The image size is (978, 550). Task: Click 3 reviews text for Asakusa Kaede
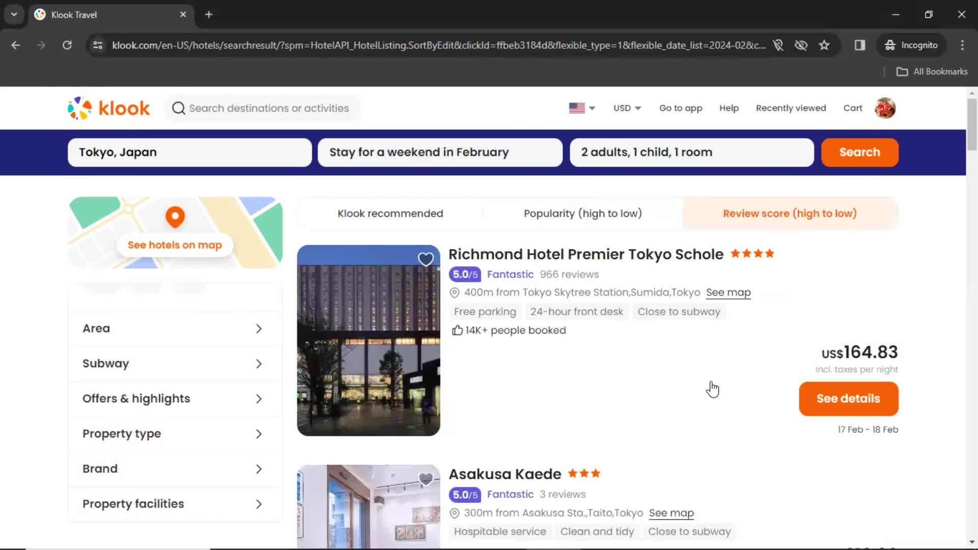click(x=562, y=494)
